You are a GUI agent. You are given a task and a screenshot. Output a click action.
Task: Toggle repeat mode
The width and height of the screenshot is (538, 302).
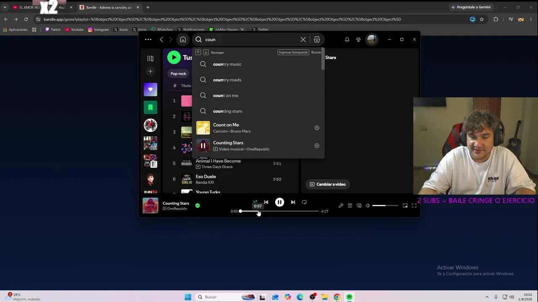pyautogui.click(x=304, y=202)
